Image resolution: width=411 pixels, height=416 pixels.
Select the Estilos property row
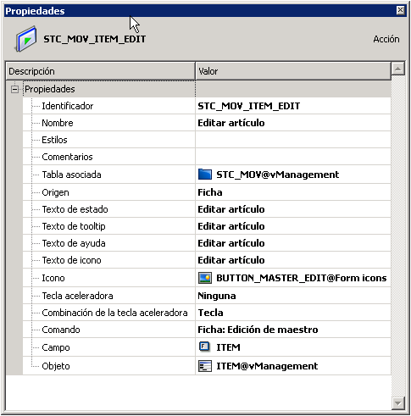(207, 140)
